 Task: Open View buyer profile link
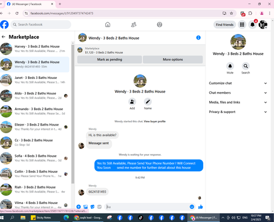click(155, 121)
